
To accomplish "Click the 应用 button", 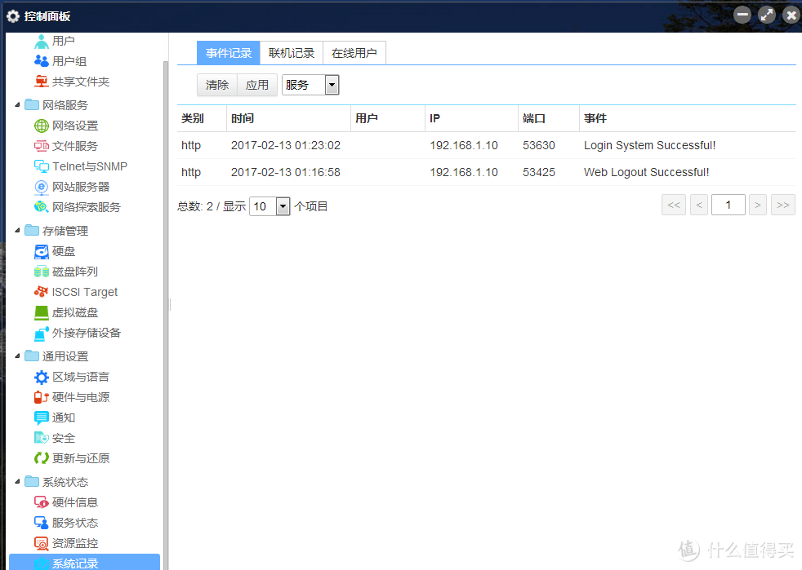I will click(257, 85).
